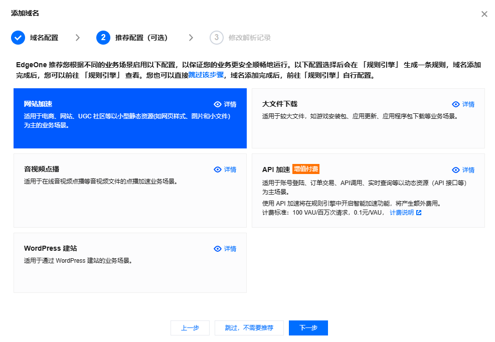The height and width of the screenshot is (342, 495).
Task: Open details for API 加速 eye icon
Action: click(456, 170)
